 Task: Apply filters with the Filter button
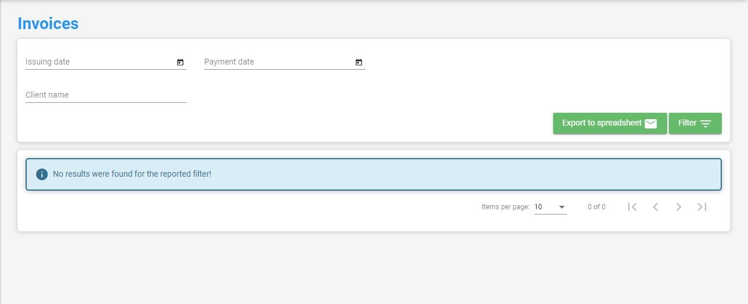tap(695, 123)
